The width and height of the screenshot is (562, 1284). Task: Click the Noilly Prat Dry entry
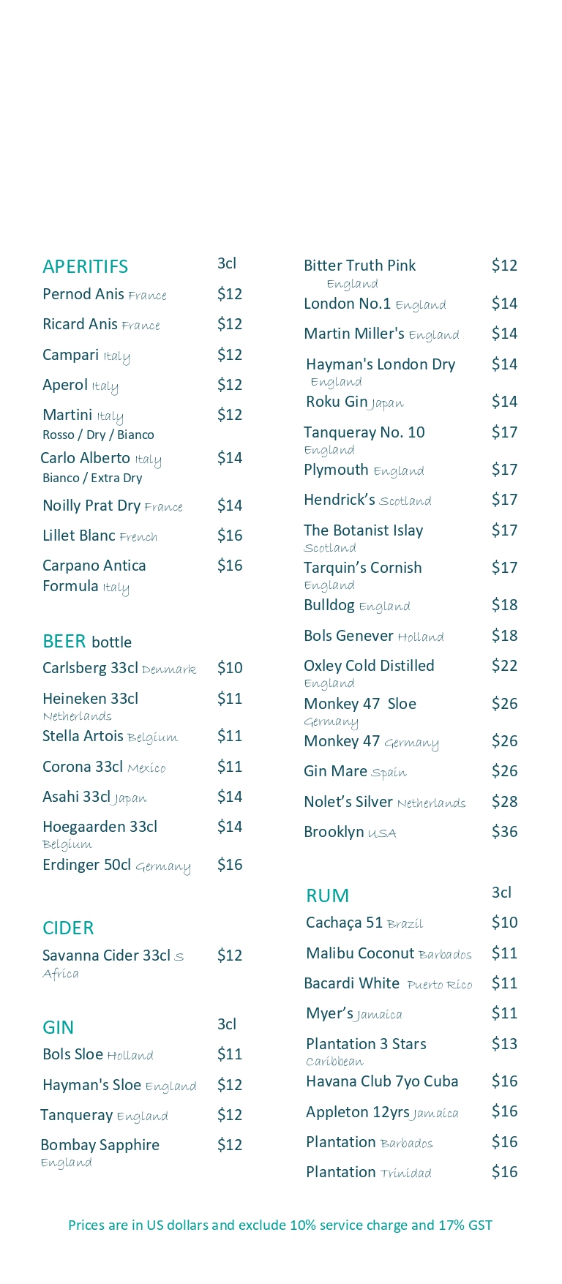91,506
